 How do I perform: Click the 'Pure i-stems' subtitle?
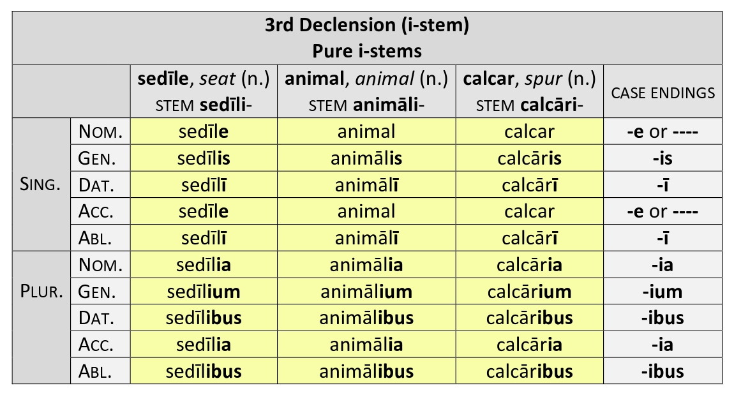367,50
